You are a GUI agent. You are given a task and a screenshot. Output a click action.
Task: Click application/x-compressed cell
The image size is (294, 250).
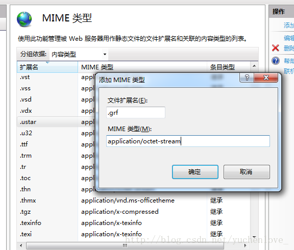point(120,212)
